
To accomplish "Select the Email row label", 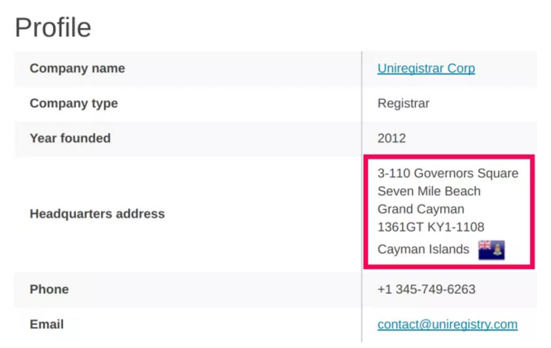I will pyautogui.click(x=46, y=324).
